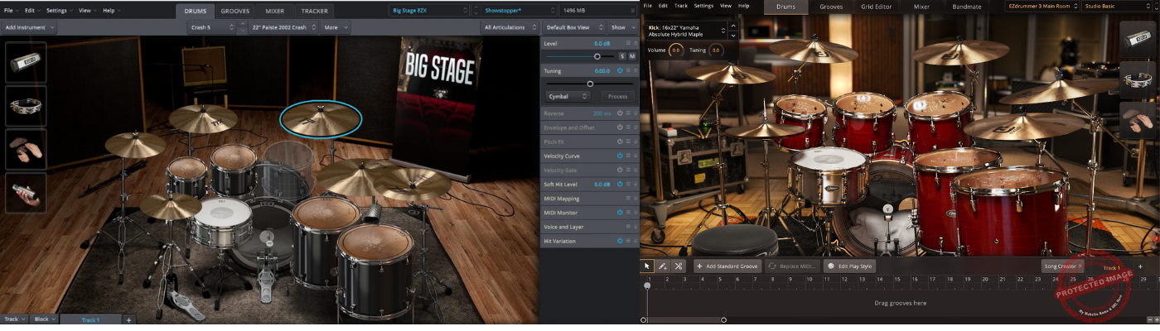Click the shaker thumbnail in EZdrummer

coord(1138,39)
